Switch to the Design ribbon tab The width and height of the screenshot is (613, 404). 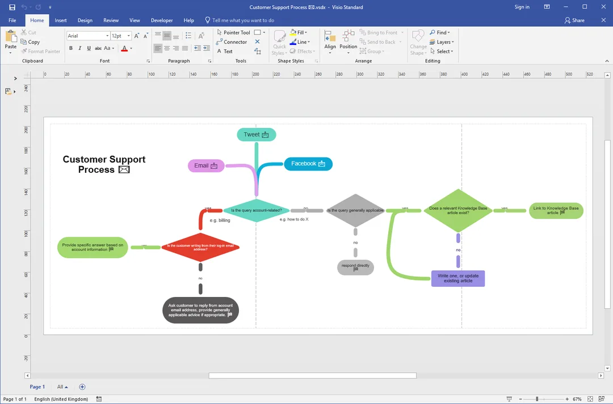(85, 20)
